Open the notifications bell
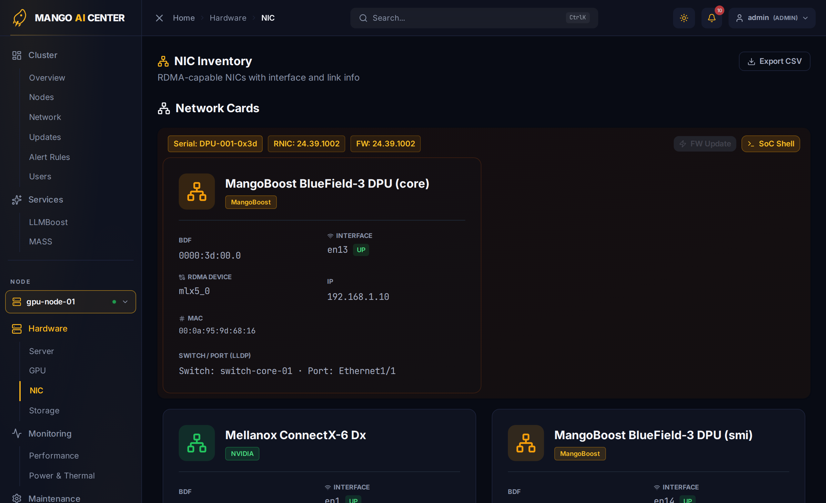 pos(712,18)
